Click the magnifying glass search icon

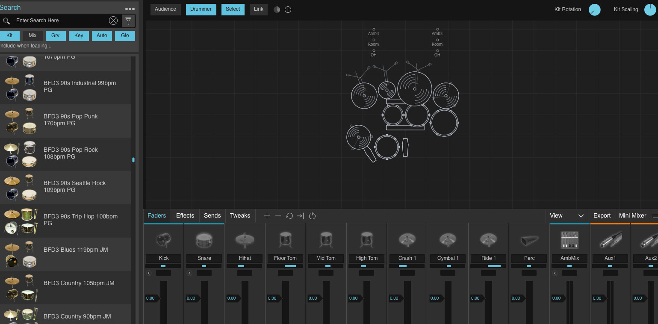coord(6,21)
